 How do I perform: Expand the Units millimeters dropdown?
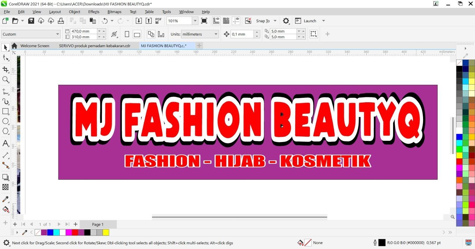point(216,34)
